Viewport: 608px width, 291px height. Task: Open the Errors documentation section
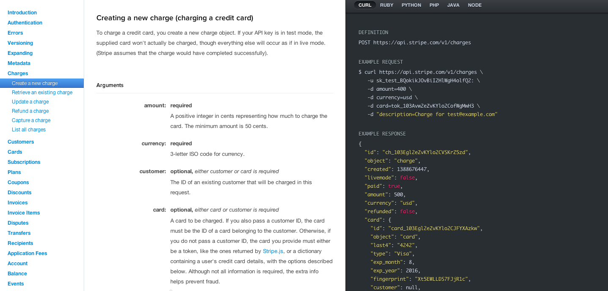pos(15,33)
